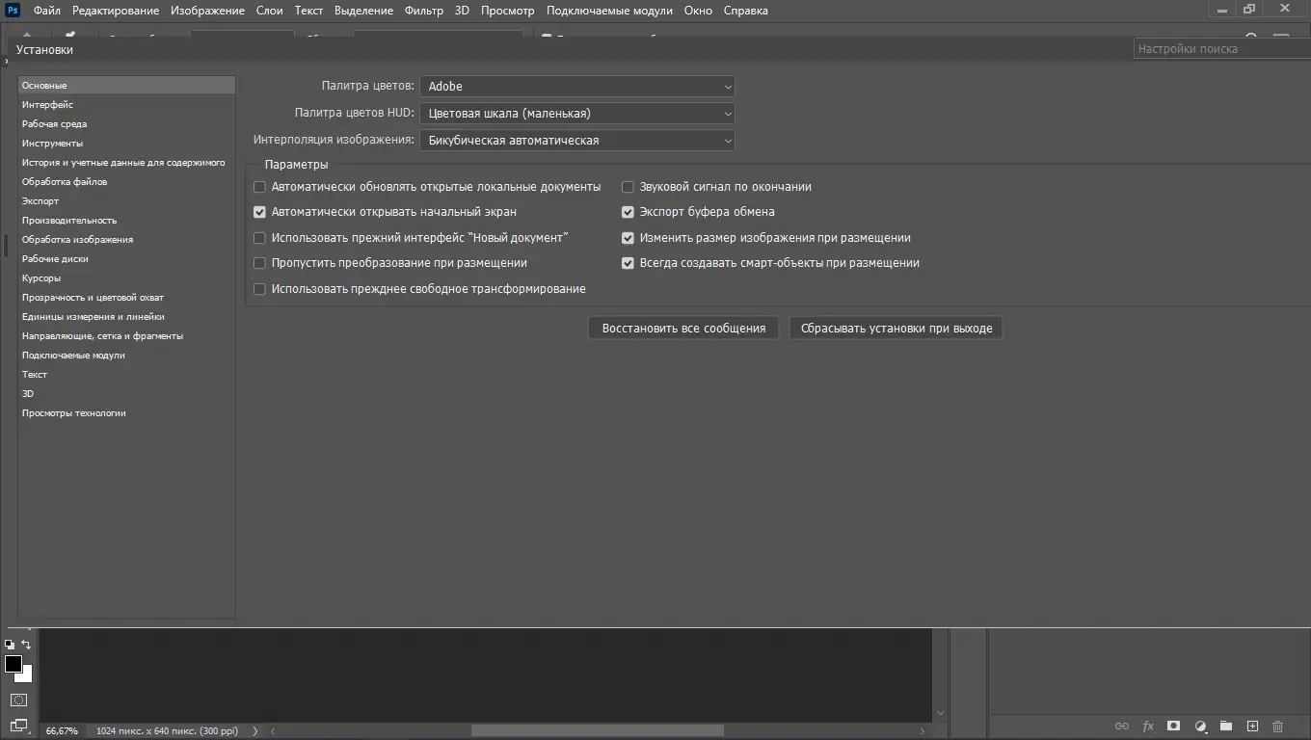Click the Photoshop logo icon
Screen dimensions: 1311x740
click(13, 11)
